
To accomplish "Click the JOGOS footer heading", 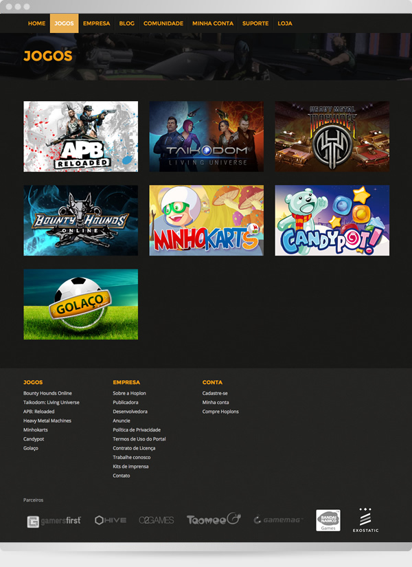I will pyautogui.click(x=33, y=382).
